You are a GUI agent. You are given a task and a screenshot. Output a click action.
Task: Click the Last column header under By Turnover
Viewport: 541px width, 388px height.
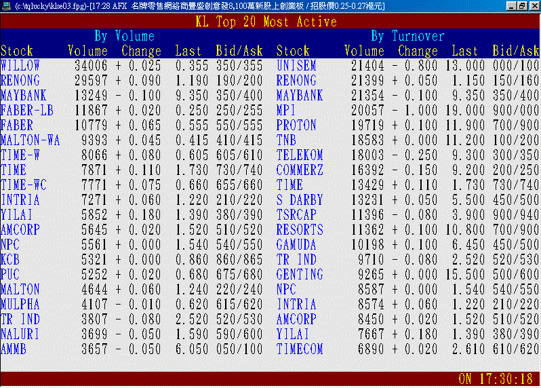pos(465,51)
